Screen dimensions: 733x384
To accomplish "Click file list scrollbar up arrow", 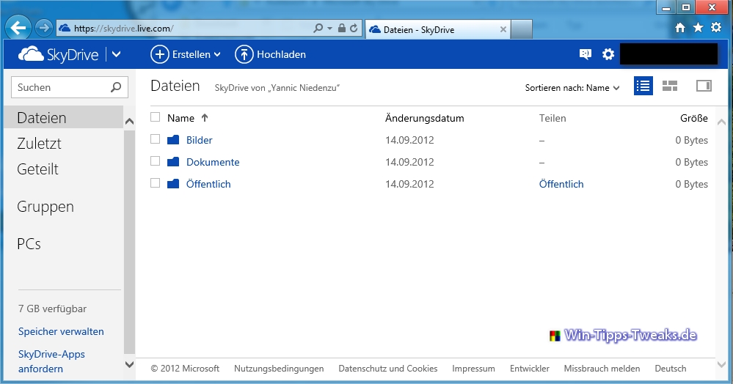I will 721,122.
